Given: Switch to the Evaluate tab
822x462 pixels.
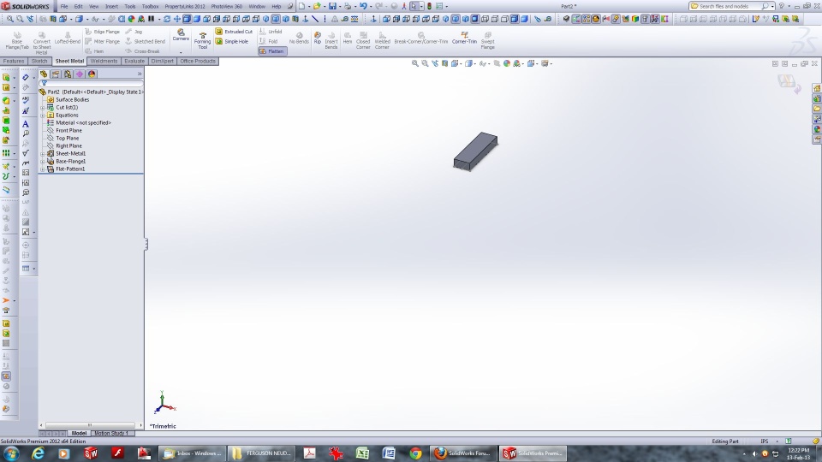Looking at the screenshot, I should [x=134, y=62].
